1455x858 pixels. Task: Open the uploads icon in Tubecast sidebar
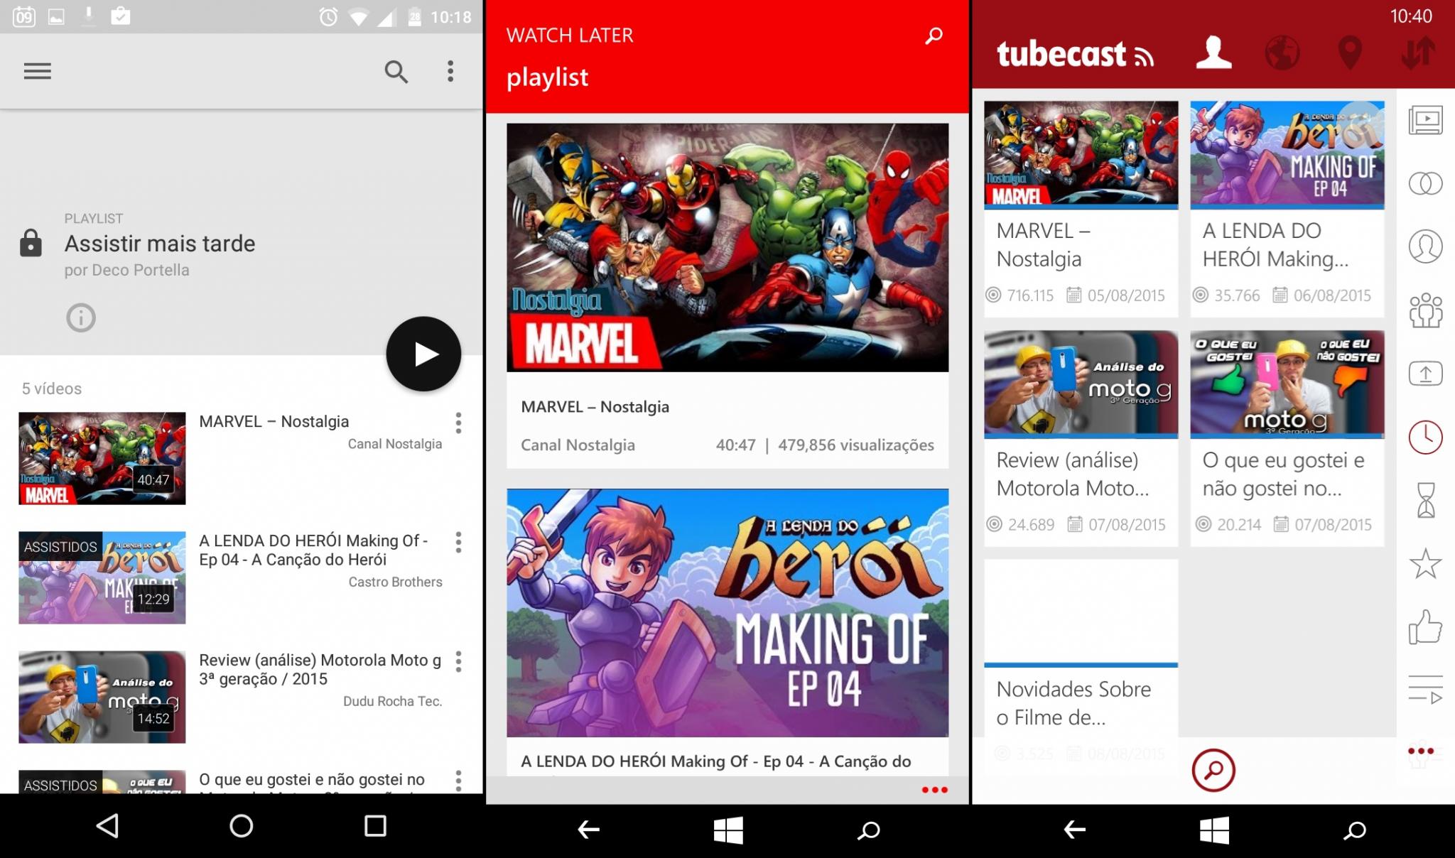click(1425, 374)
